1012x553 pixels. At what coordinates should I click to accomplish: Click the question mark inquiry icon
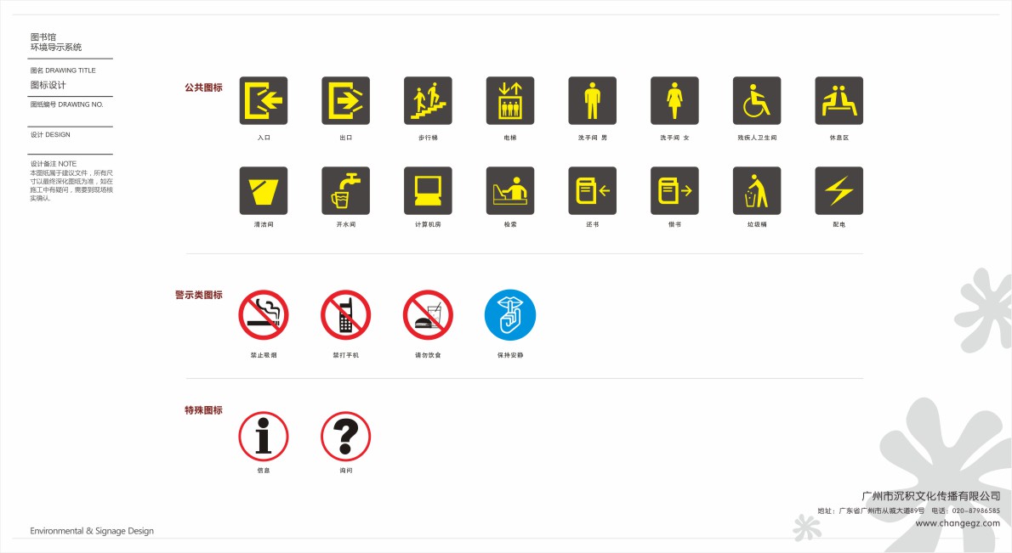(x=346, y=437)
